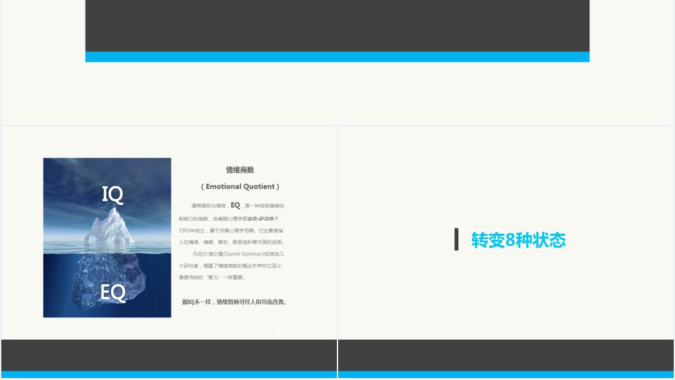
Task: Click the dark footer band on bottom-left slide
Action: tap(168, 356)
